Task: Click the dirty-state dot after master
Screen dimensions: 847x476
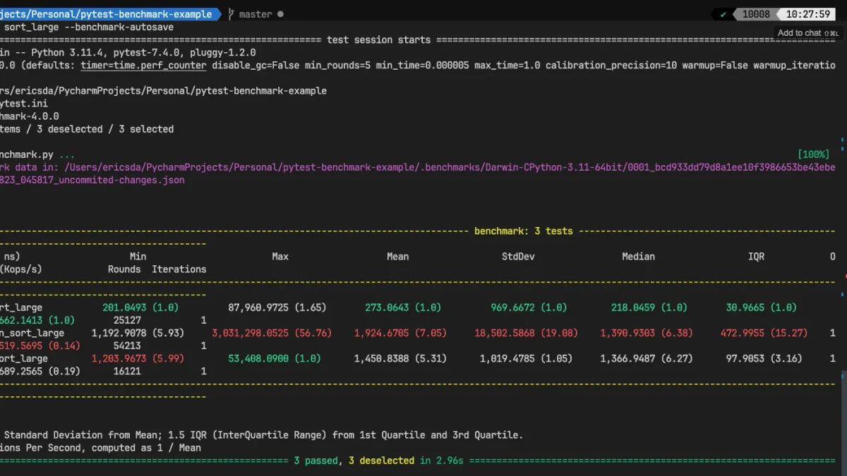Action: pyautogui.click(x=281, y=14)
